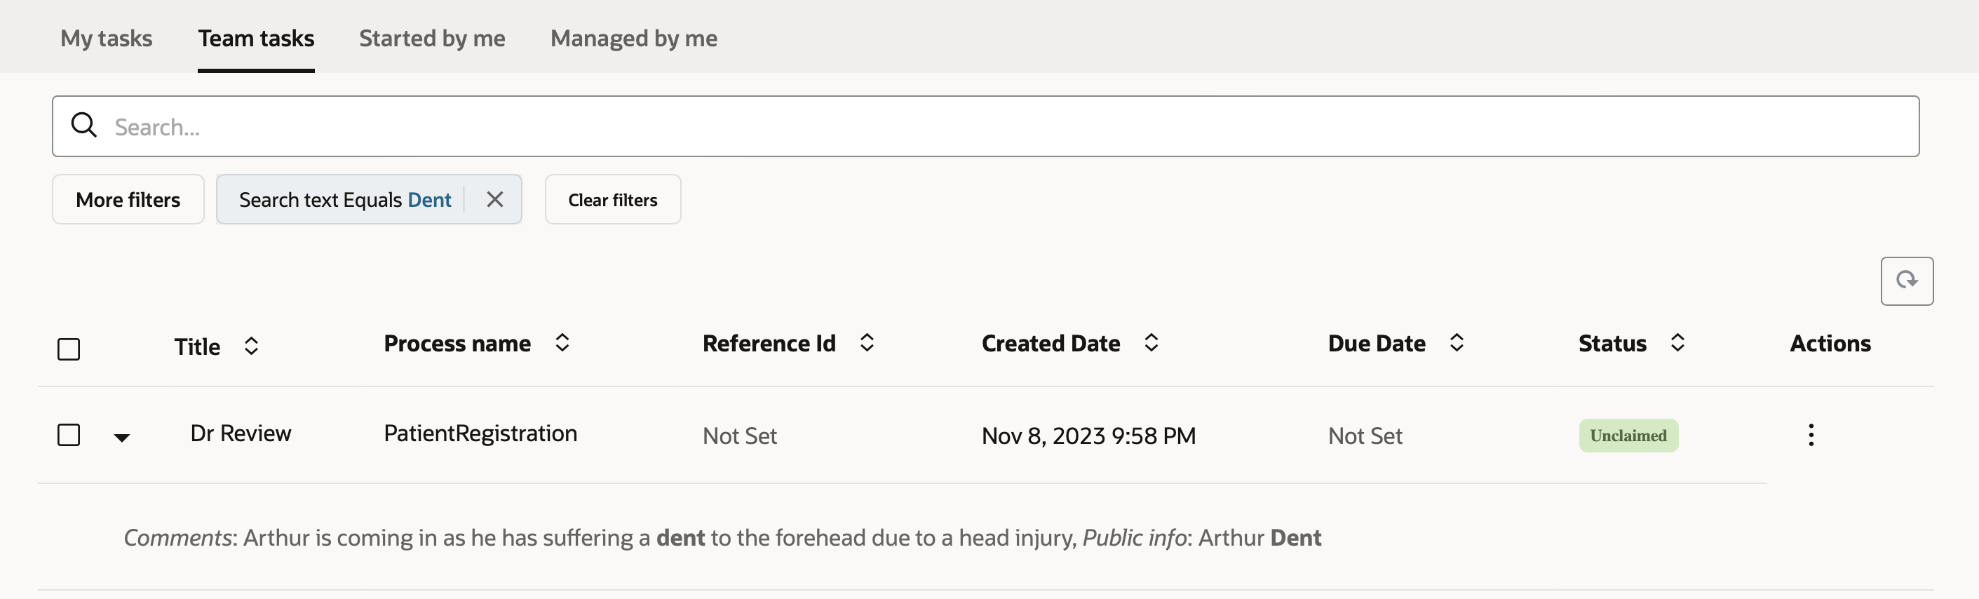
Task: Refresh the task list
Action: point(1906,281)
